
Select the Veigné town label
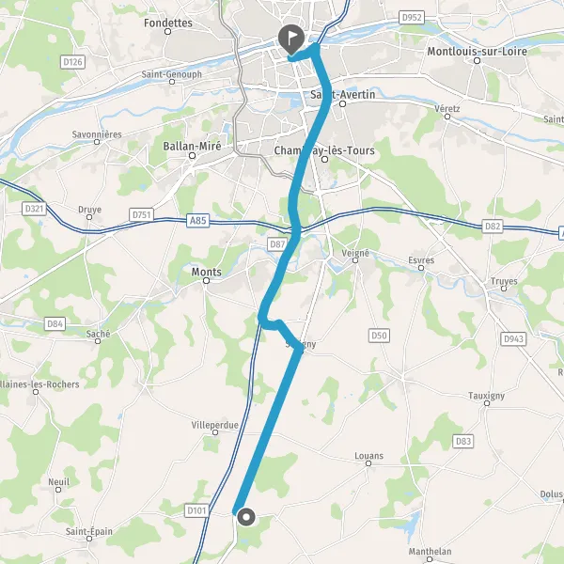[355, 253]
